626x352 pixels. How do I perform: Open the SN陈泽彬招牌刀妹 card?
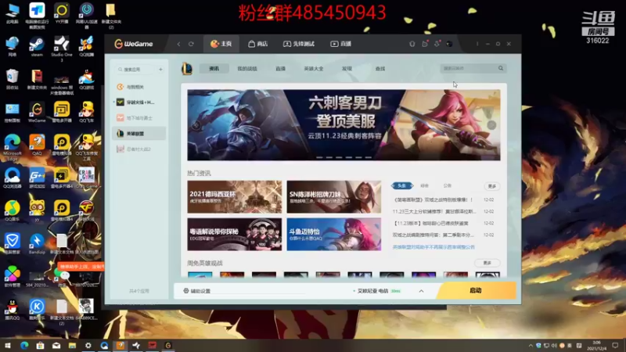pos(334,197)
